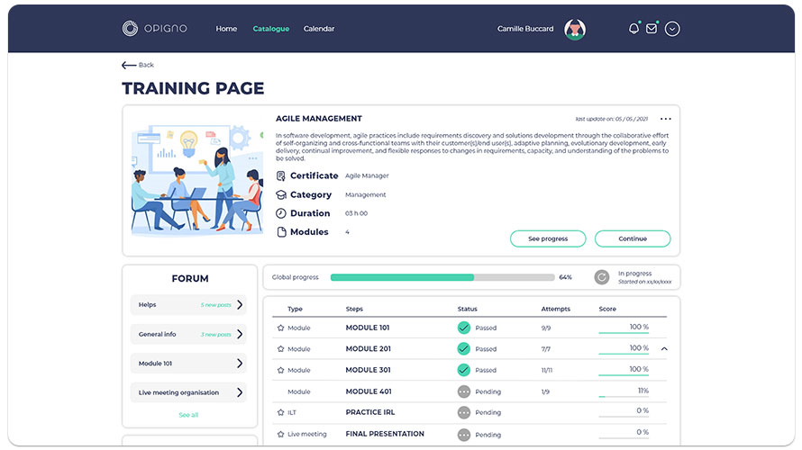Click the global progress bar
The image size is (802, 450).
point(442,277)
